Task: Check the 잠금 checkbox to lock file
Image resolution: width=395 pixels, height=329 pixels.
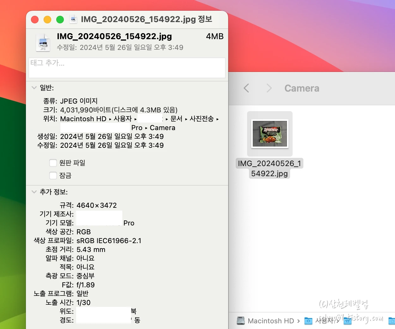Action: (53, 175)
